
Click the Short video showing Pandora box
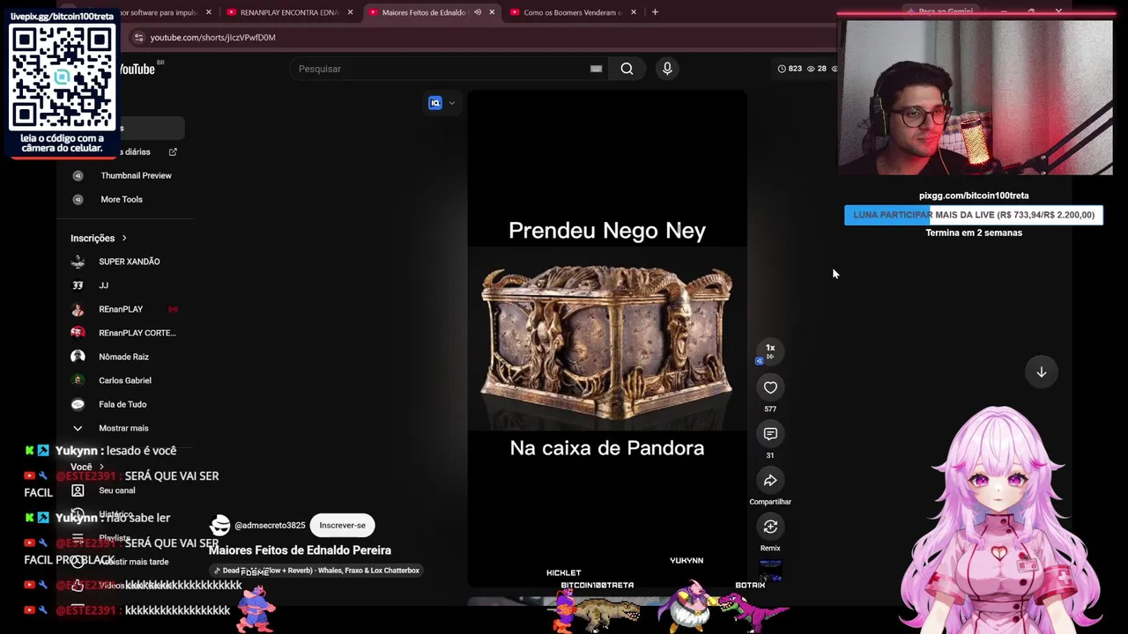607,339
